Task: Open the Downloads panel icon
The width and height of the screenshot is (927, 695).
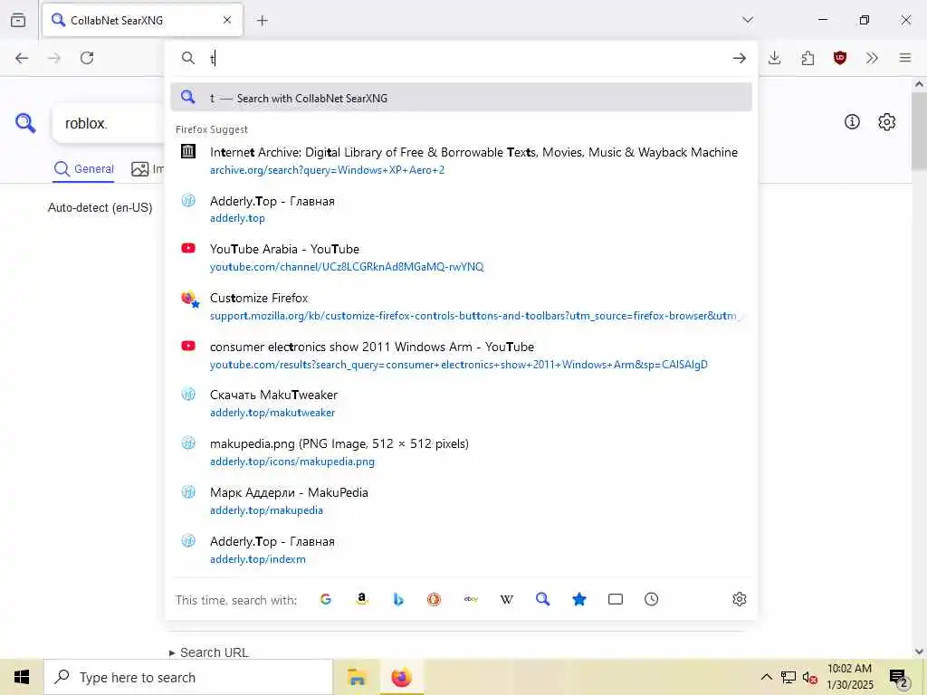Action: 775,58
